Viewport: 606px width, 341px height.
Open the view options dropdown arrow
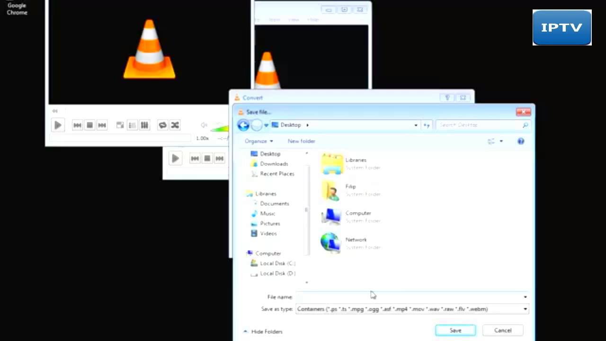click(x=501, y=141)
